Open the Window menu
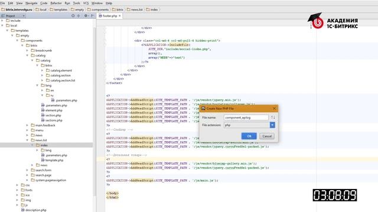Viewport: 378px width, 212px height. pos(97,3)
